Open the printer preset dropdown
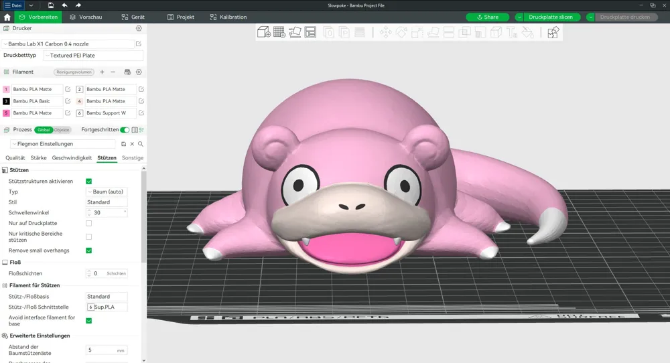 [68, 44]
